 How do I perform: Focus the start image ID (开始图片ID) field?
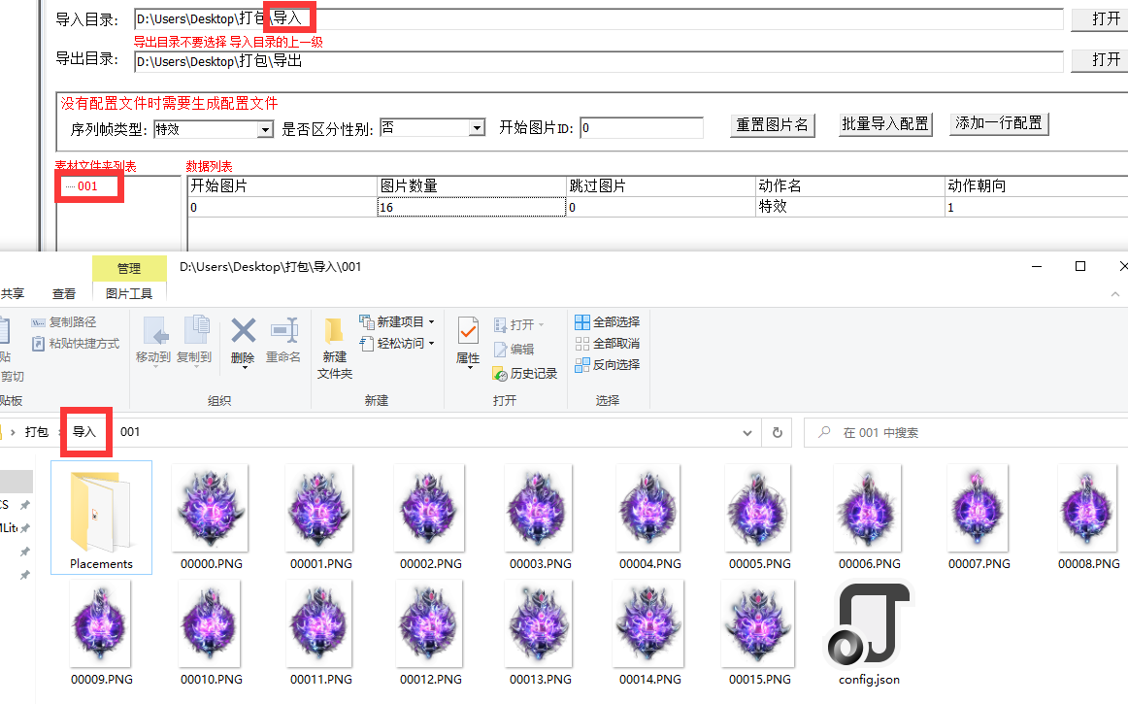pyautogui.click(x=642, y=128)
